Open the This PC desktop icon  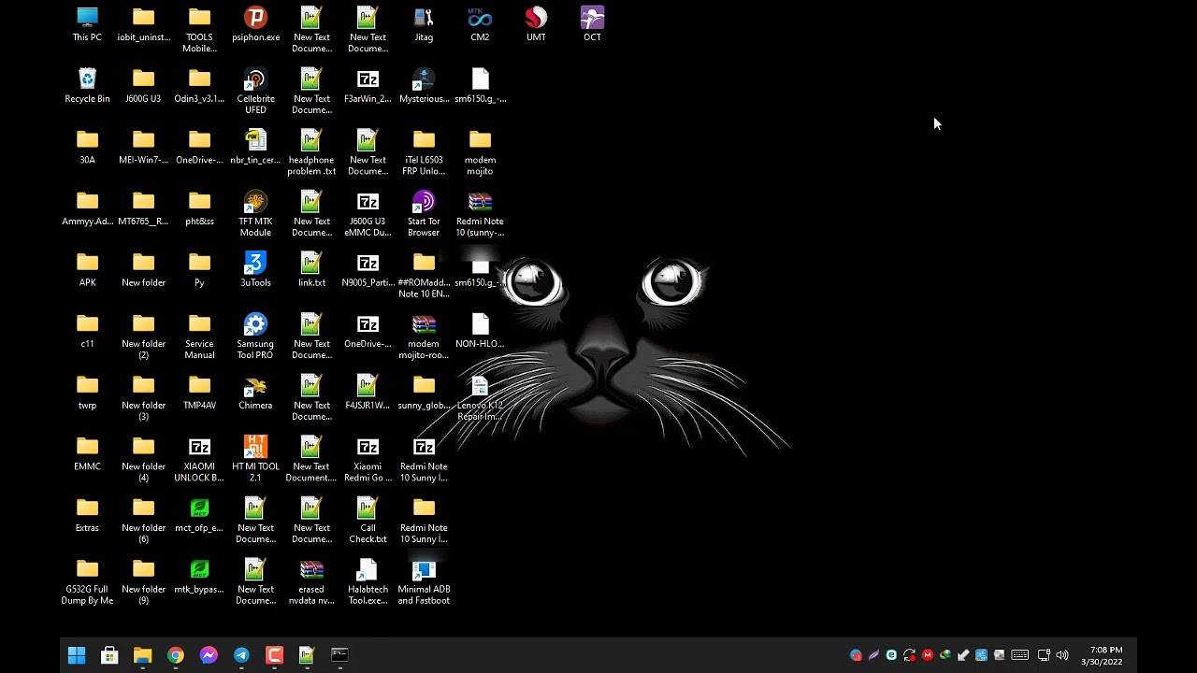tap(87, 24)
